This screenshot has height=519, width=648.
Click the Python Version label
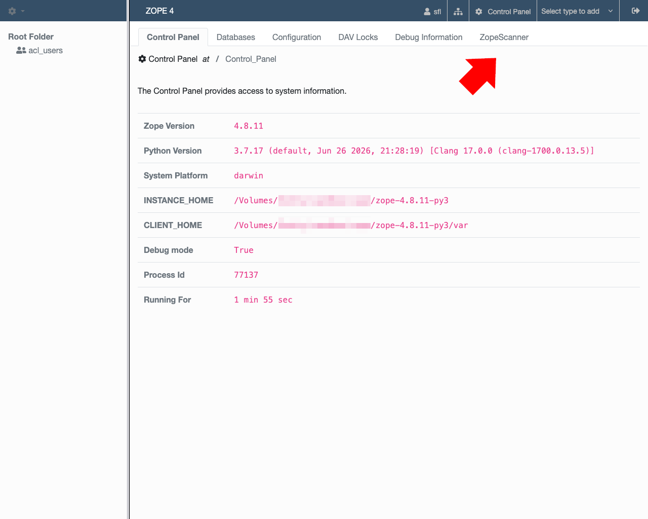point(173,151)
